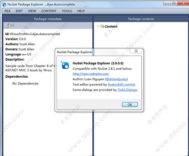Click the app icon in title bar
Viewport: 189px width, 156px height.
[x=4, y=4]
